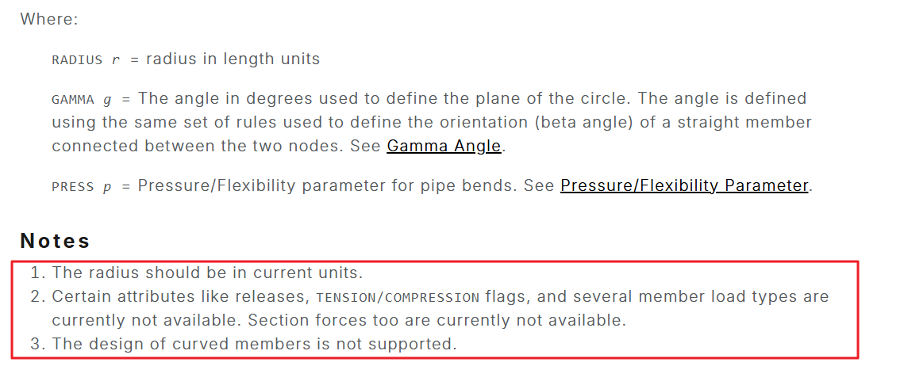Open the Gamma Angle link
Viewport: 904px width, 366px height.
tap(444, 147)
